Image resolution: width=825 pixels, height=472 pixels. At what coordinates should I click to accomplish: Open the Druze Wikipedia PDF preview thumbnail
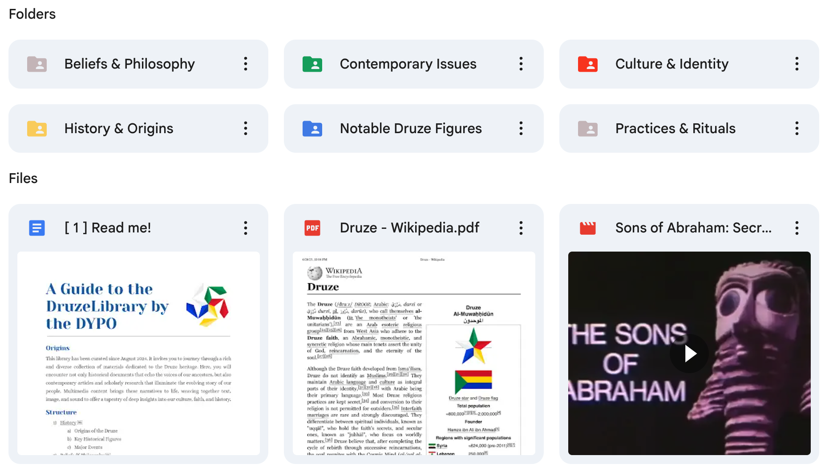point(414,354)
